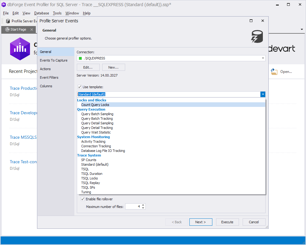Viewport: 306px width, 245px height.
Task: Open Trace Test-con recent project
Action: [x=24, y=162]
